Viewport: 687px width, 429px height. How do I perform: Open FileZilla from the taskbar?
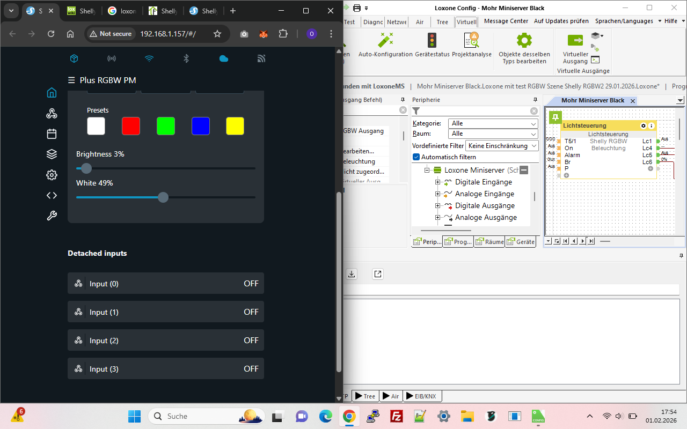397,416
